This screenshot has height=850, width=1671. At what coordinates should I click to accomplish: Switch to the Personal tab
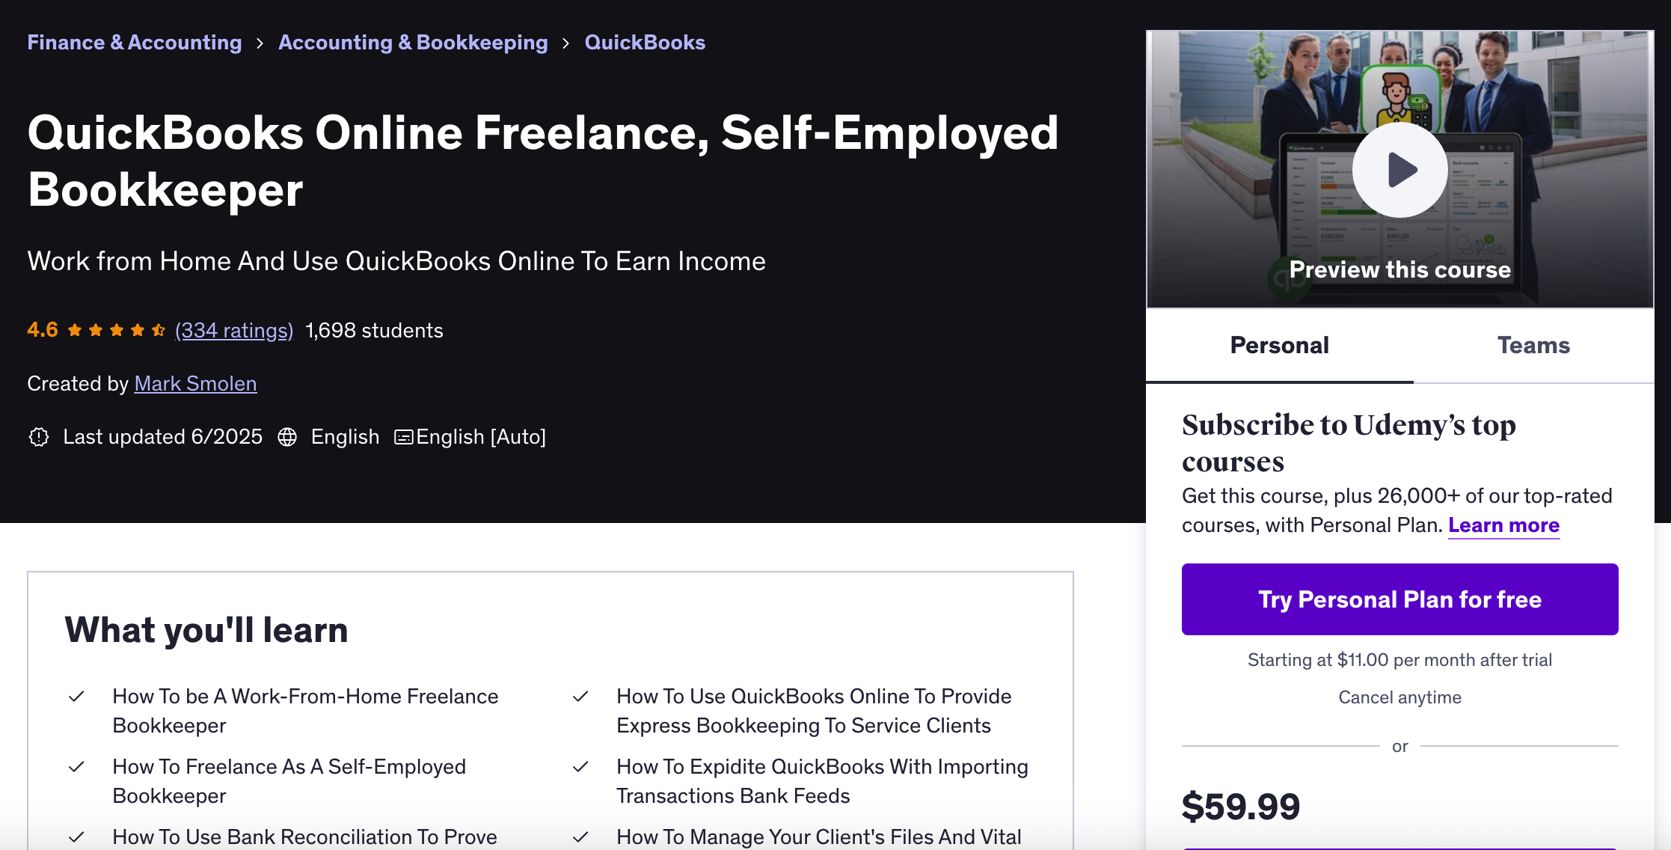coord(1279,345)
